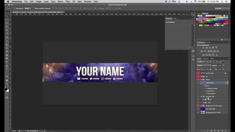Pick the red swatch in Swatches panel
Image resolution: width=235 pixels, height=132 pixels.
(x=197, y=15)
